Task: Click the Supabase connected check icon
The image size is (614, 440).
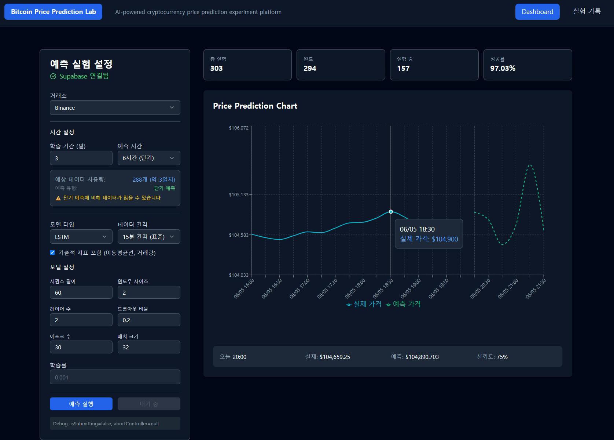Action: [x=53, y=76]
